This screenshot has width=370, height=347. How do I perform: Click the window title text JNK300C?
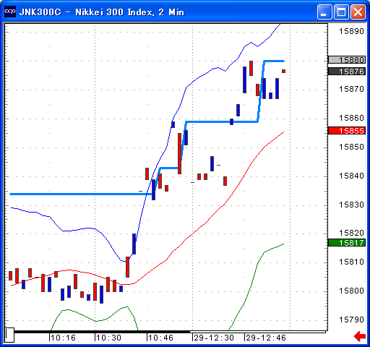click(40, 12)
